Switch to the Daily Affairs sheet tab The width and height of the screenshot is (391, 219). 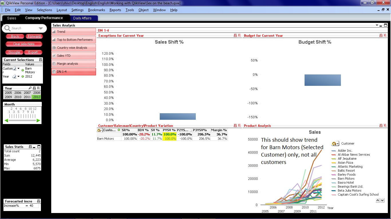click(x=82, y=18)
